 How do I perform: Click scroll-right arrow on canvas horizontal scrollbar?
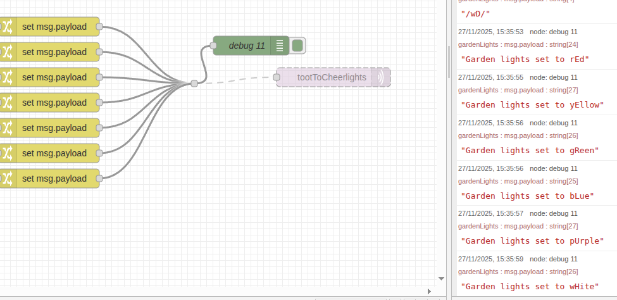point(429,291)
